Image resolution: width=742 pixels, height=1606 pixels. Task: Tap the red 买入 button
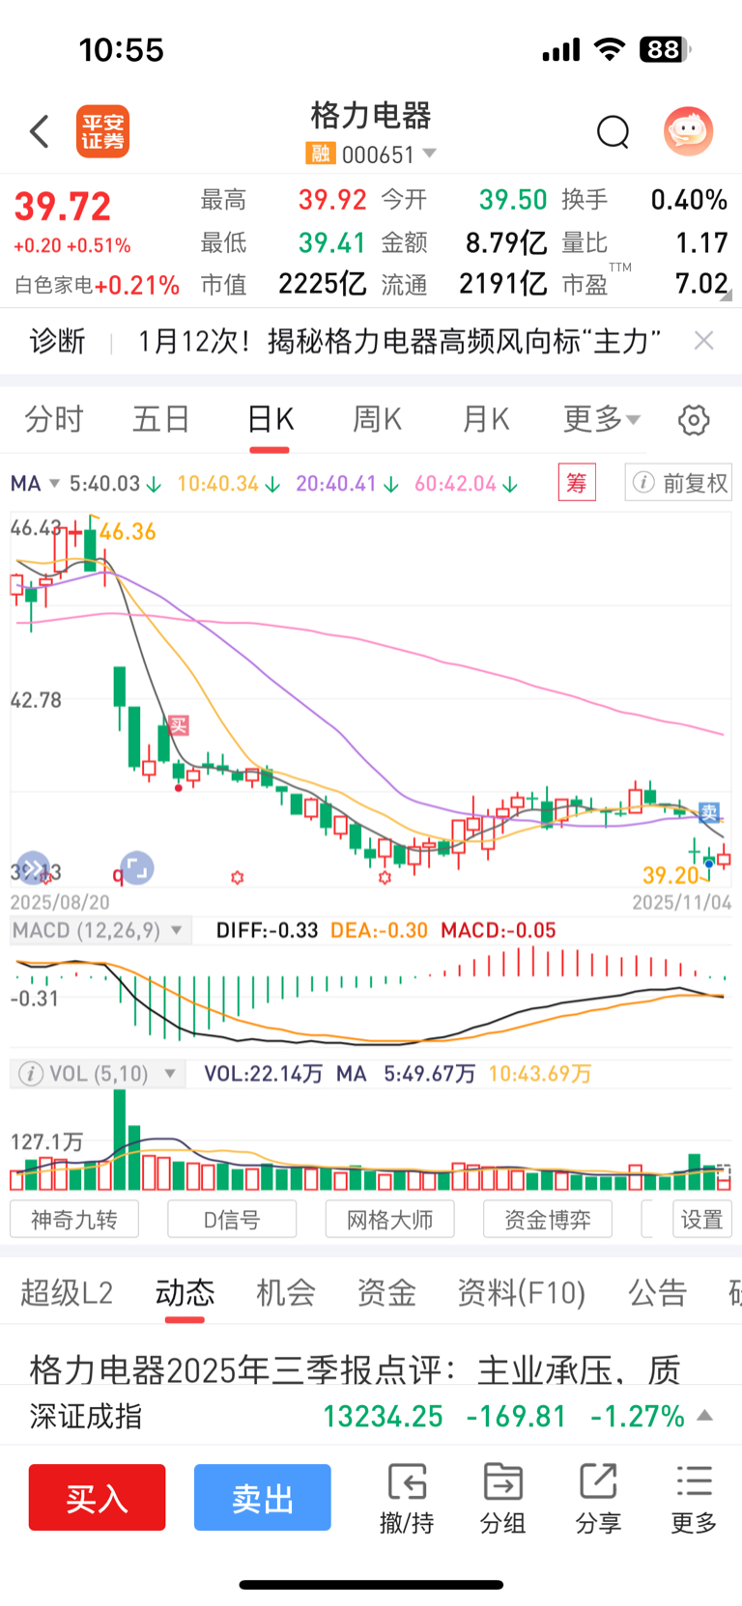(97, 1498)
